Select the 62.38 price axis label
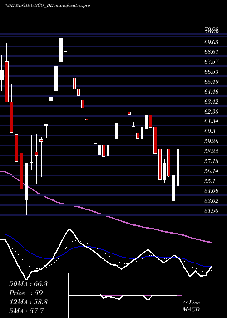 [x=212, y=112]
